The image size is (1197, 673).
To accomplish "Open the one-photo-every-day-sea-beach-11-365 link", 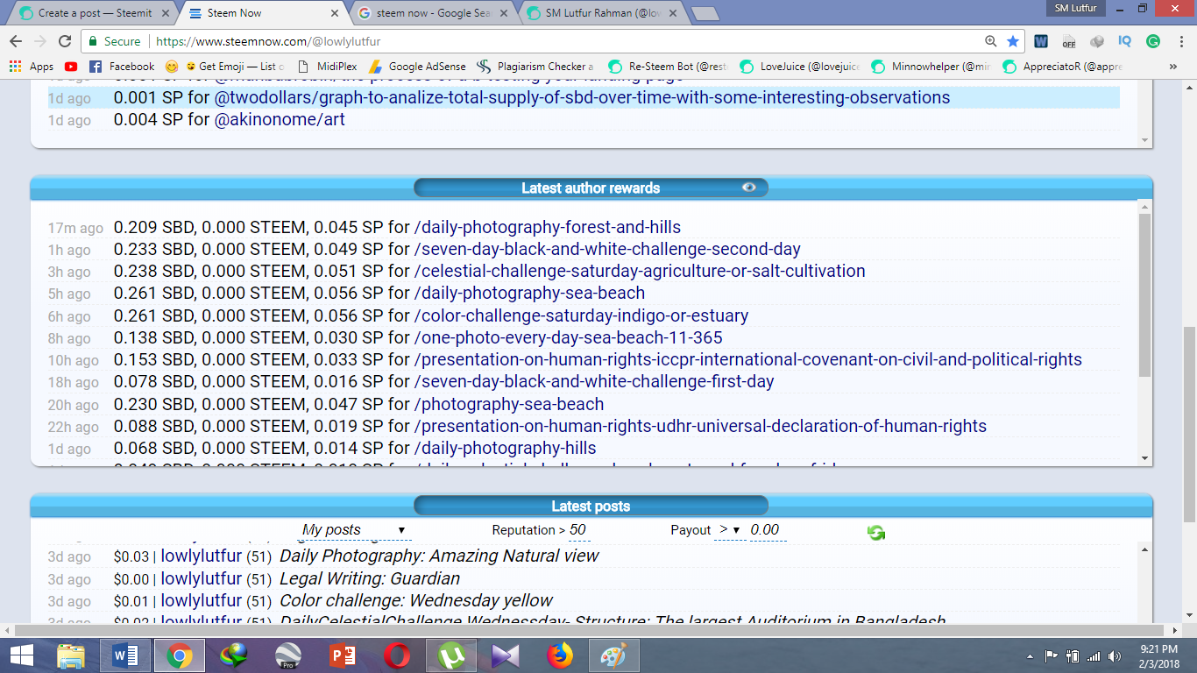I will [568, 337].
